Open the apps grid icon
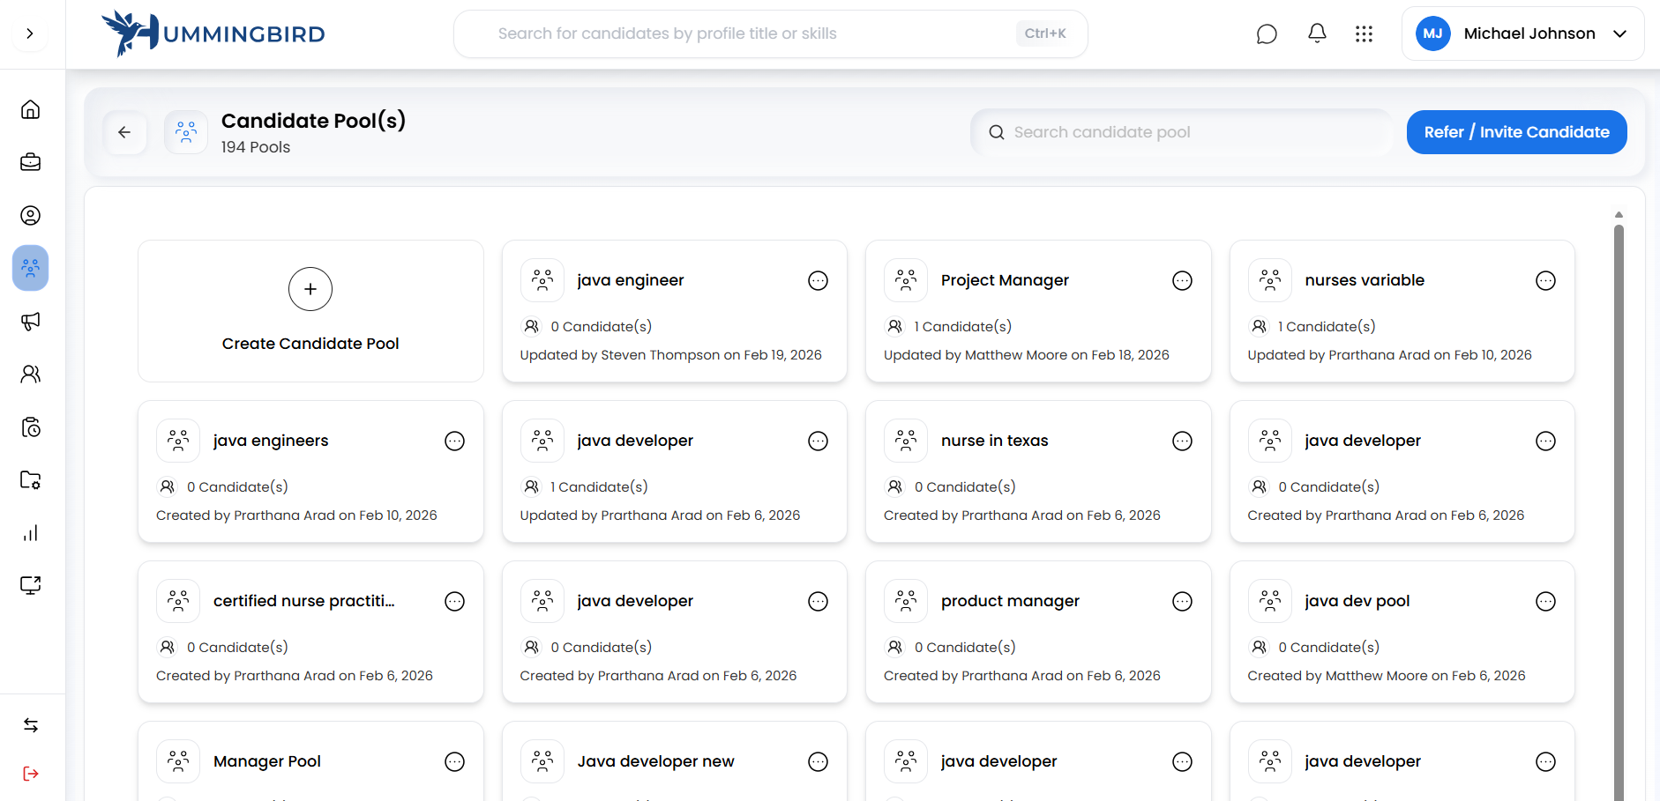Image resolution: width=1660 pixels, height=801 pixels. point(1364,33)
